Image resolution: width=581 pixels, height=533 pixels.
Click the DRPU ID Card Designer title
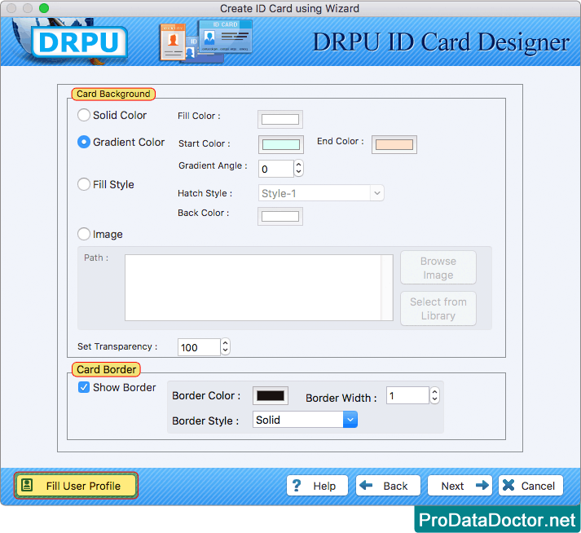[441, 42]
